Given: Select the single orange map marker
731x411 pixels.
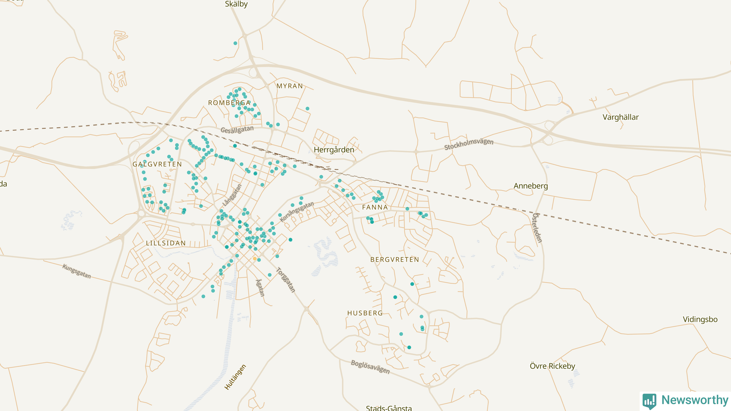Looking at the screenshot, I should pyautogui.click(x=254, y=259).
